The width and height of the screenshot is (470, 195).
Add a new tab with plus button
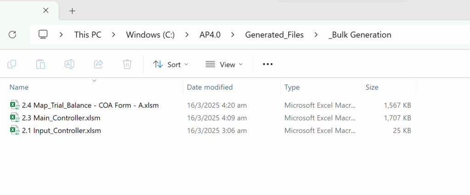click(x=72, y=11)
